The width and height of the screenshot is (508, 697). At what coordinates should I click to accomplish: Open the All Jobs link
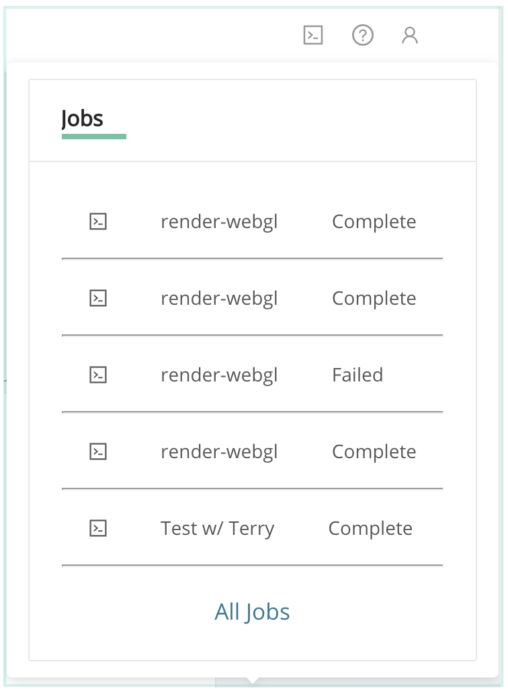click(x=252, y=612)
